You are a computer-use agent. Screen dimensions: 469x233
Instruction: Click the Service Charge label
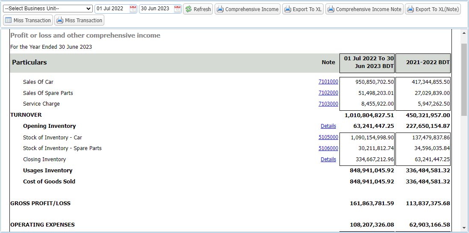pyautogui.click(x=41, y=104)
